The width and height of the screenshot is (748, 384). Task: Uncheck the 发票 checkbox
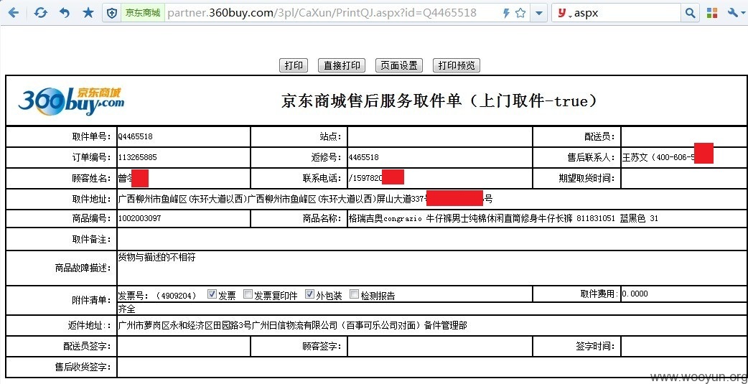(x=212, y=294)
